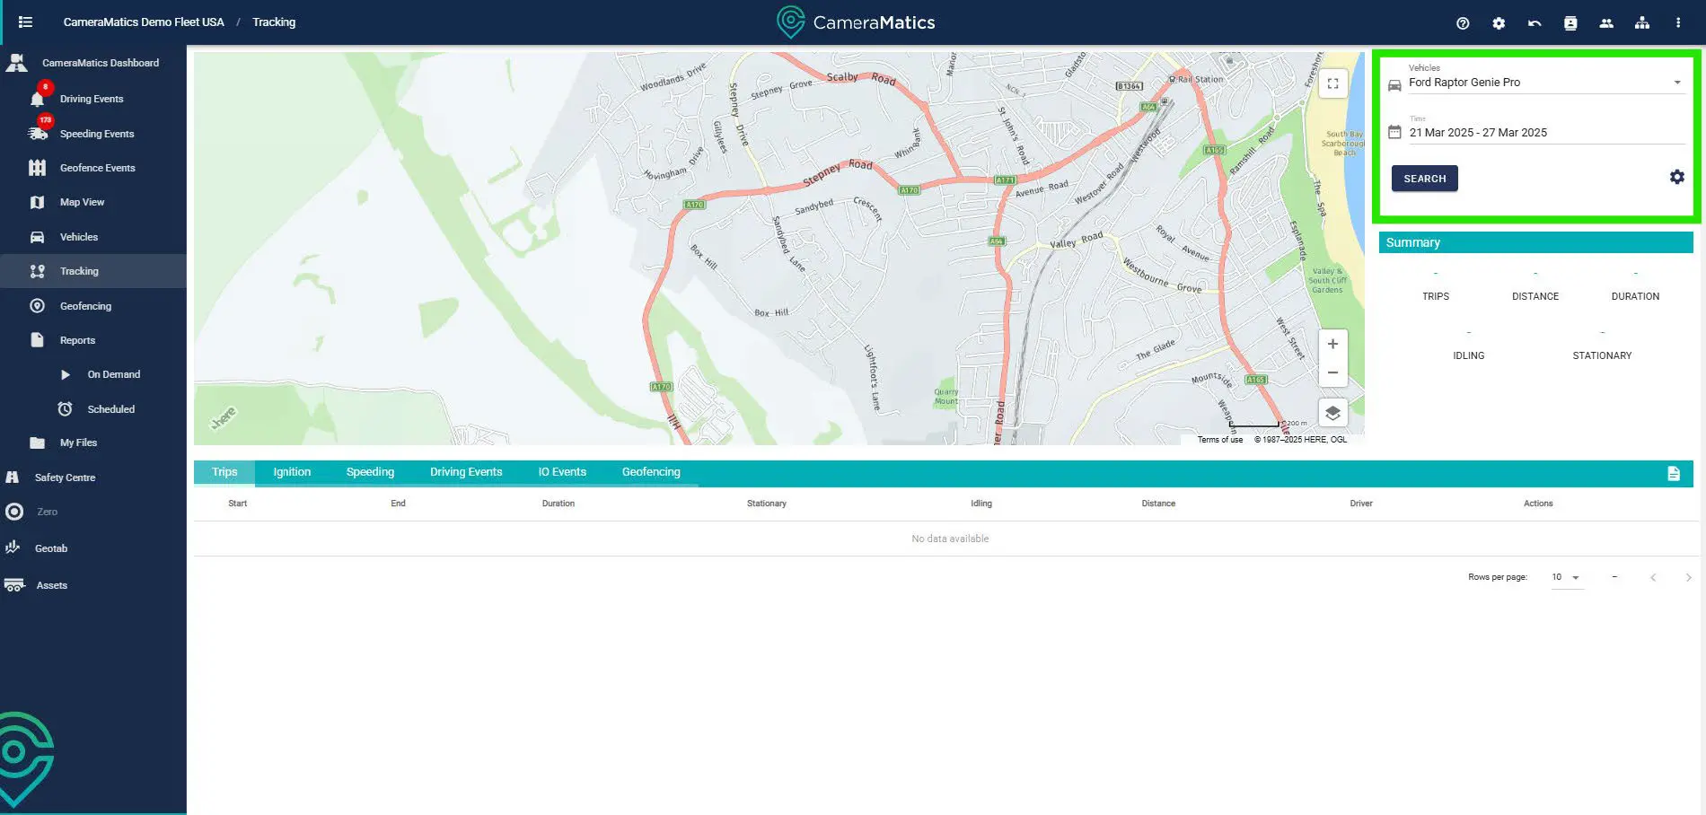Open Map View map icon
Image resolution: width=1706 pixels, height=815 pixels.
(x=37, y=202)
